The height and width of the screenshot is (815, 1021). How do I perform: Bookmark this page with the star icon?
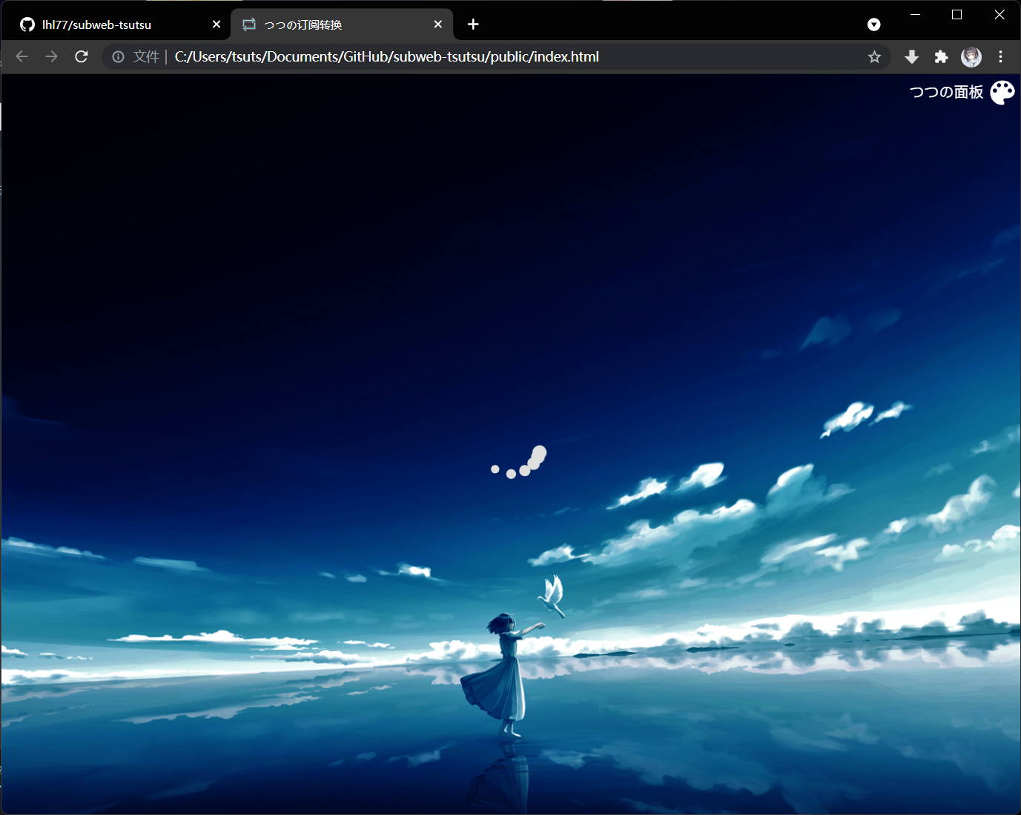874,57
